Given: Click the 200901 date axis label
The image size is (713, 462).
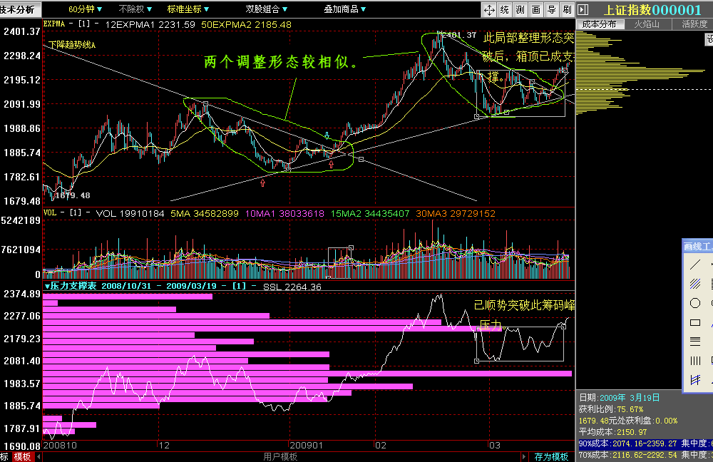Looking at the screenshot, I should (x=306, y=446).
